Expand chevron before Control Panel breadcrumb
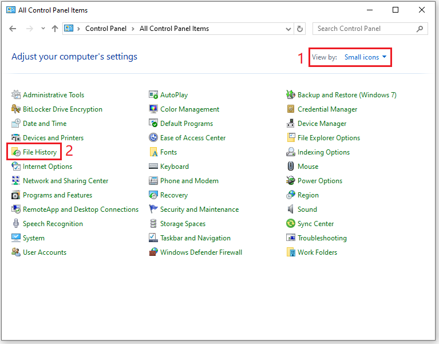Viewport: 439px width, 344px height. (79, 29)
